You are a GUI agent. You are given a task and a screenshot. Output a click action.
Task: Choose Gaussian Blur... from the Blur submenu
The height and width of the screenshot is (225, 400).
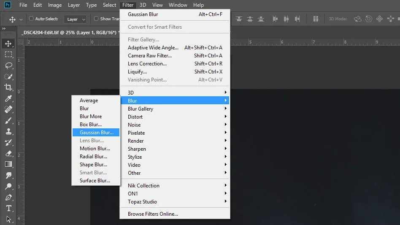[x=96, y=133]
